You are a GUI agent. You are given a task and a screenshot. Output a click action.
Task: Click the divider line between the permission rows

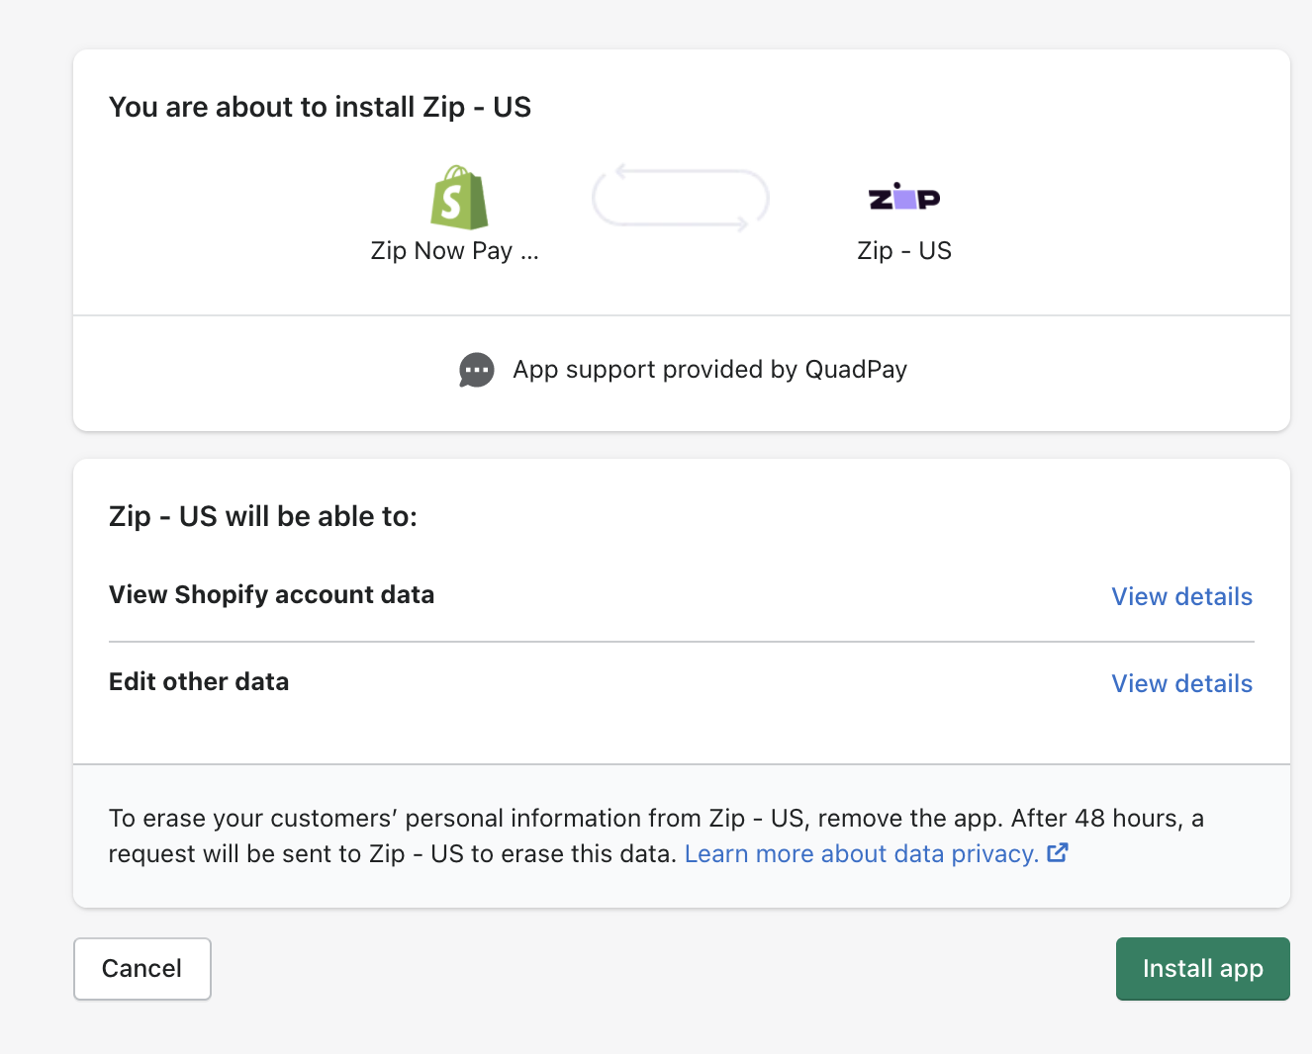point(681,642)
